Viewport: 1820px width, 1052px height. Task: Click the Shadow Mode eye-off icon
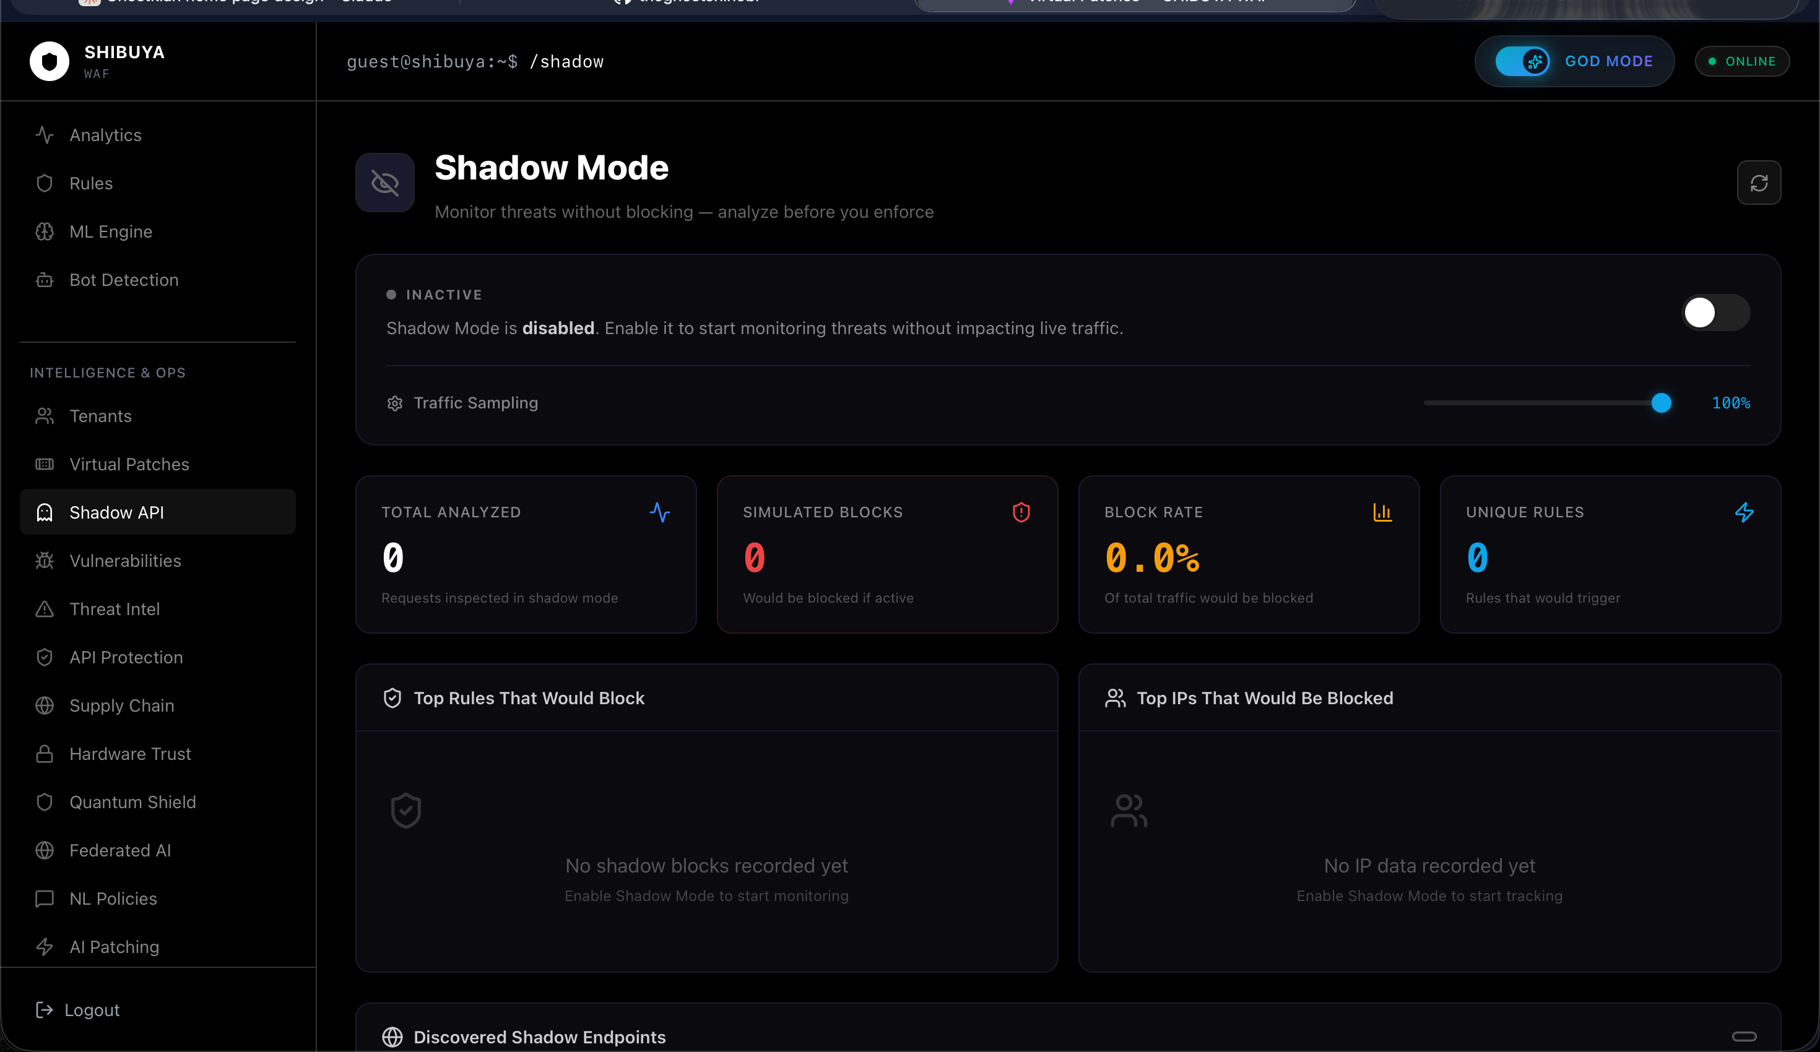click(384, 183)
